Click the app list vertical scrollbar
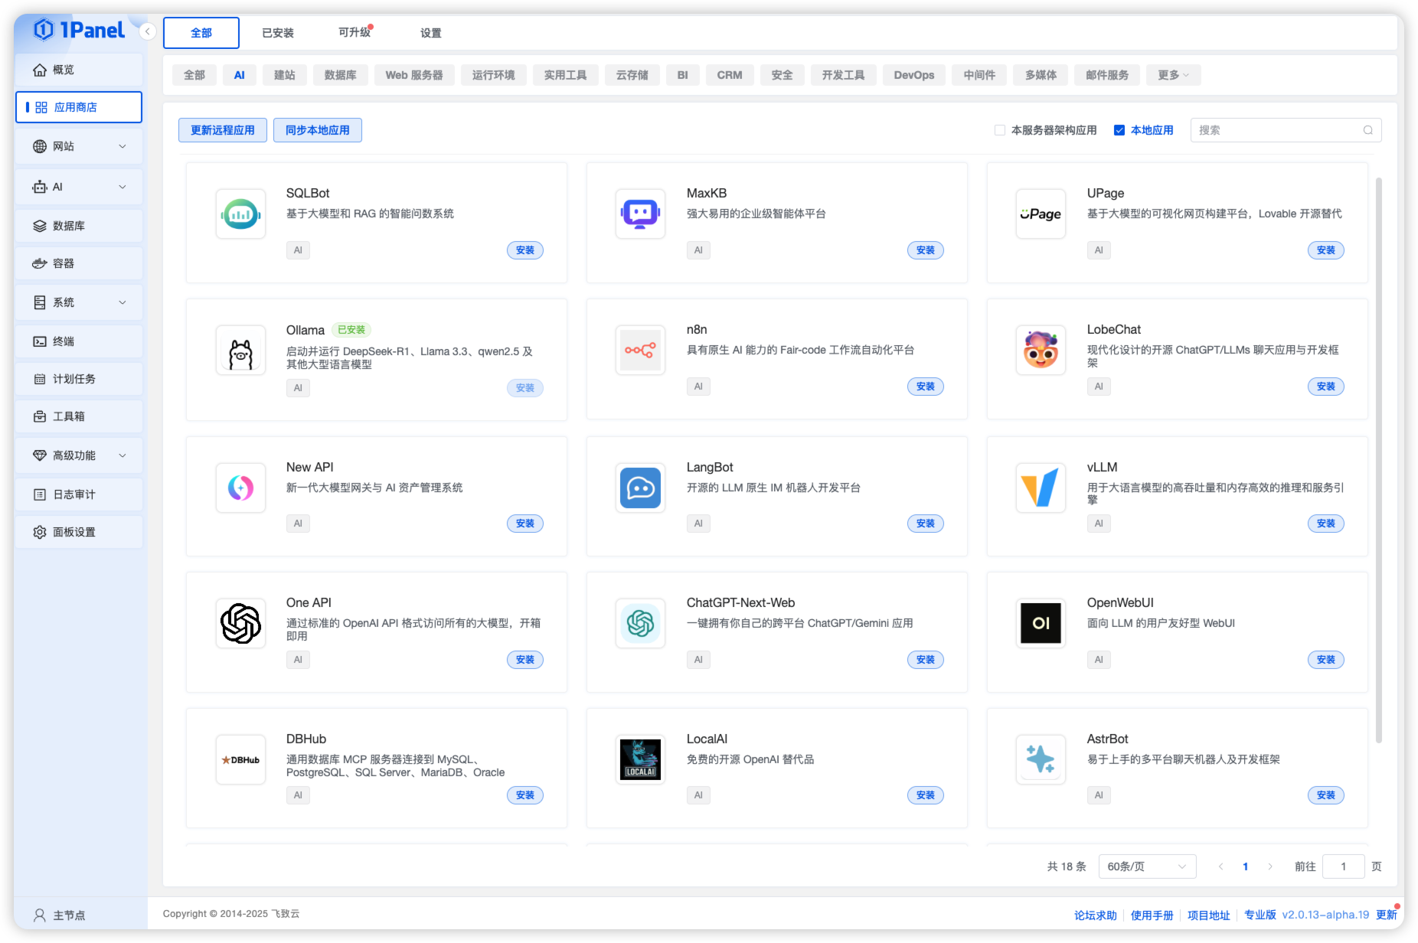Screen dimensions: 1418x943 pyautogui.click(x=1379, y=459)
